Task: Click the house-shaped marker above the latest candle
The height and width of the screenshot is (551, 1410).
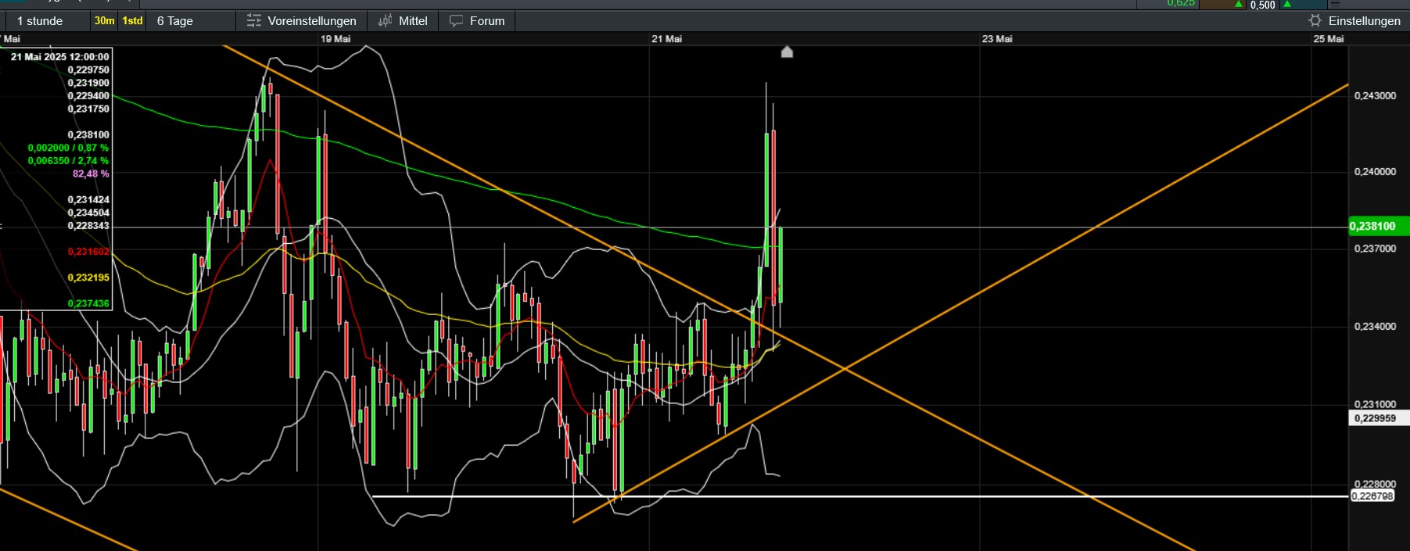Action: (788, 52)
